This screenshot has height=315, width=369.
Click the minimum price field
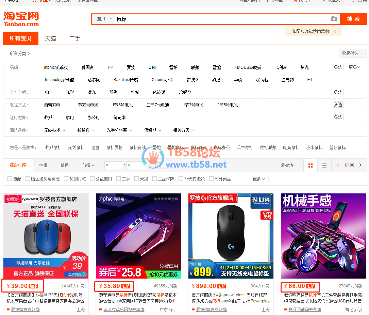pyautogui.click(x=114, y=165)
